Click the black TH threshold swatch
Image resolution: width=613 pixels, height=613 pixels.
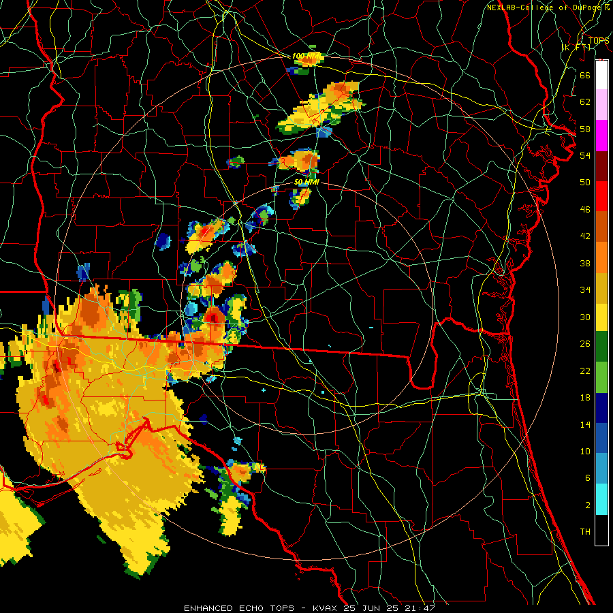click(601, 530)
